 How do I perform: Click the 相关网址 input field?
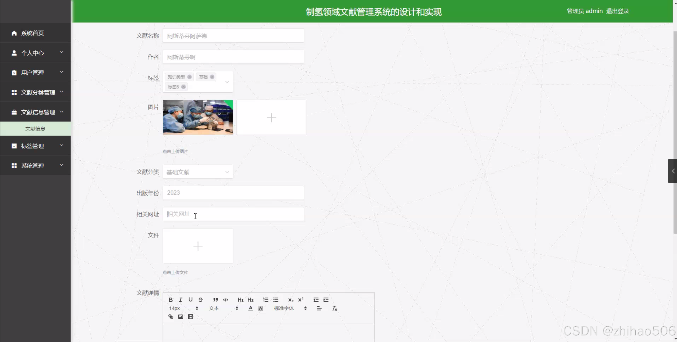click(233, 214)
